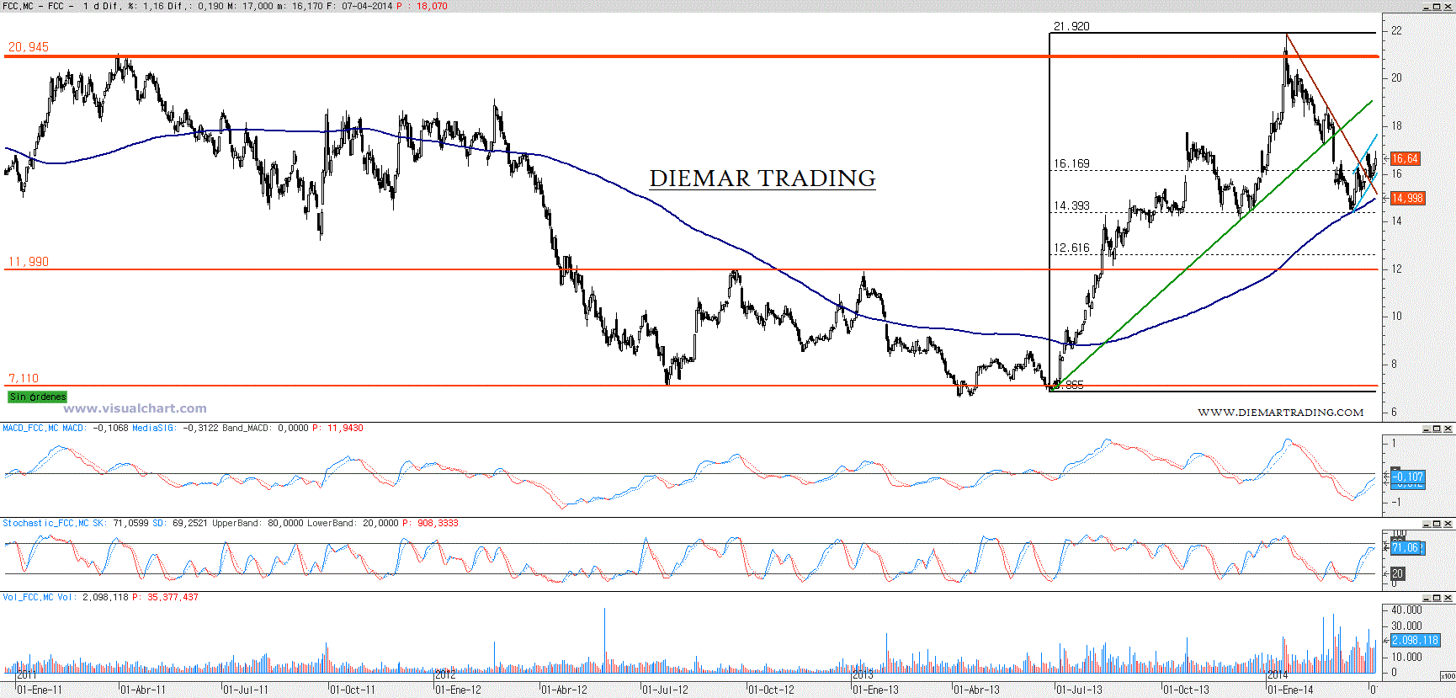Close the FCC price chart panel
The image size is (1456, 698).
[x=1448, y=7]
